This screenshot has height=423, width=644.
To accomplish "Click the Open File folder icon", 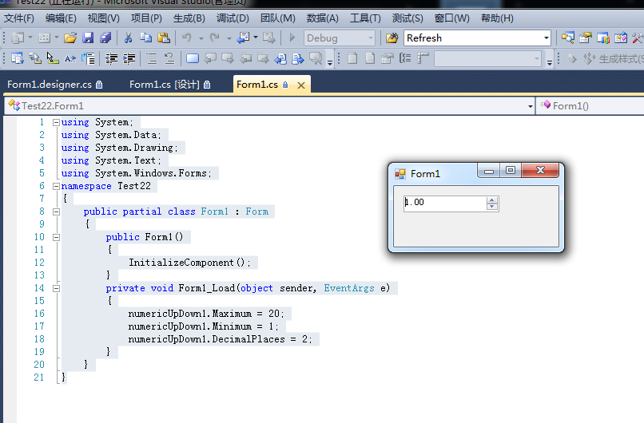I will coord(70,38).
